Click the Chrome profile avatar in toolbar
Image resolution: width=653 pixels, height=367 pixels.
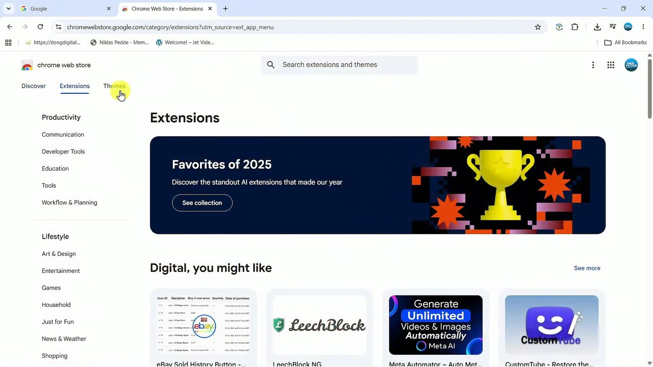(x=628, y=27)
